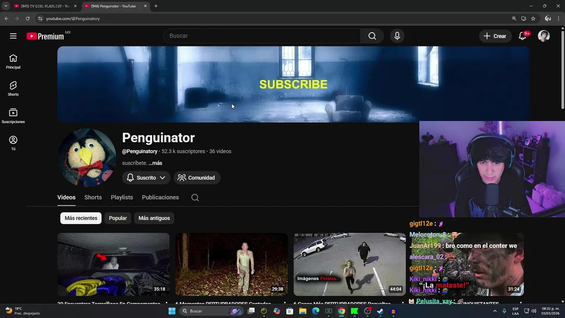The height and width of the screenshot is (318, 565).
Task: Open ESP LAA language switcher
Action: click(516, 311)
